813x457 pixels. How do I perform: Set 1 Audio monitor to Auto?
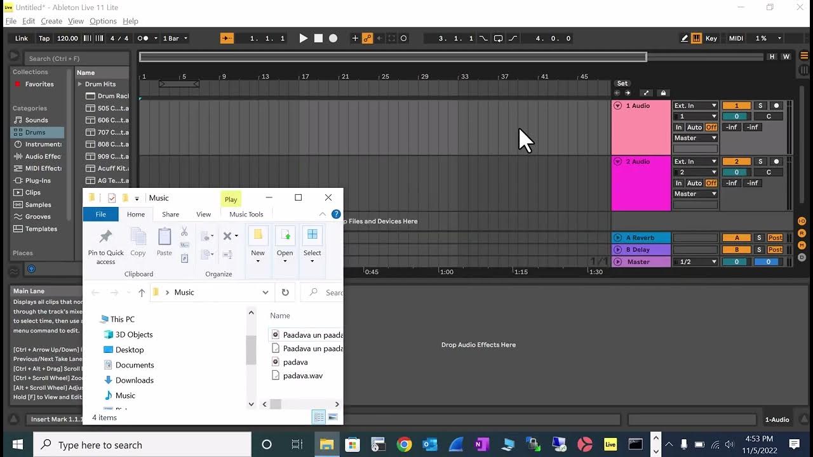point(694,128)
